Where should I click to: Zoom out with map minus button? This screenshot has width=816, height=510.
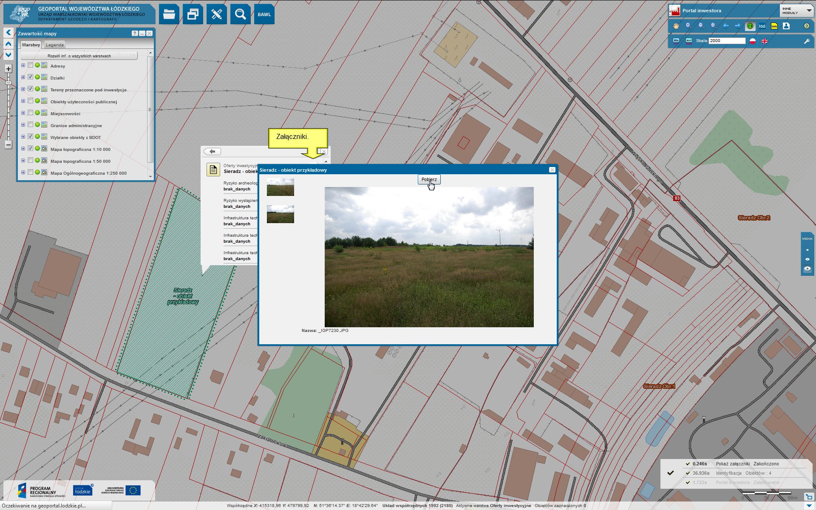point(8,144)
